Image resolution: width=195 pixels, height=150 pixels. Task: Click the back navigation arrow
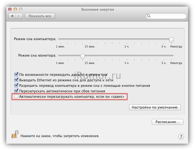[12, 16]
